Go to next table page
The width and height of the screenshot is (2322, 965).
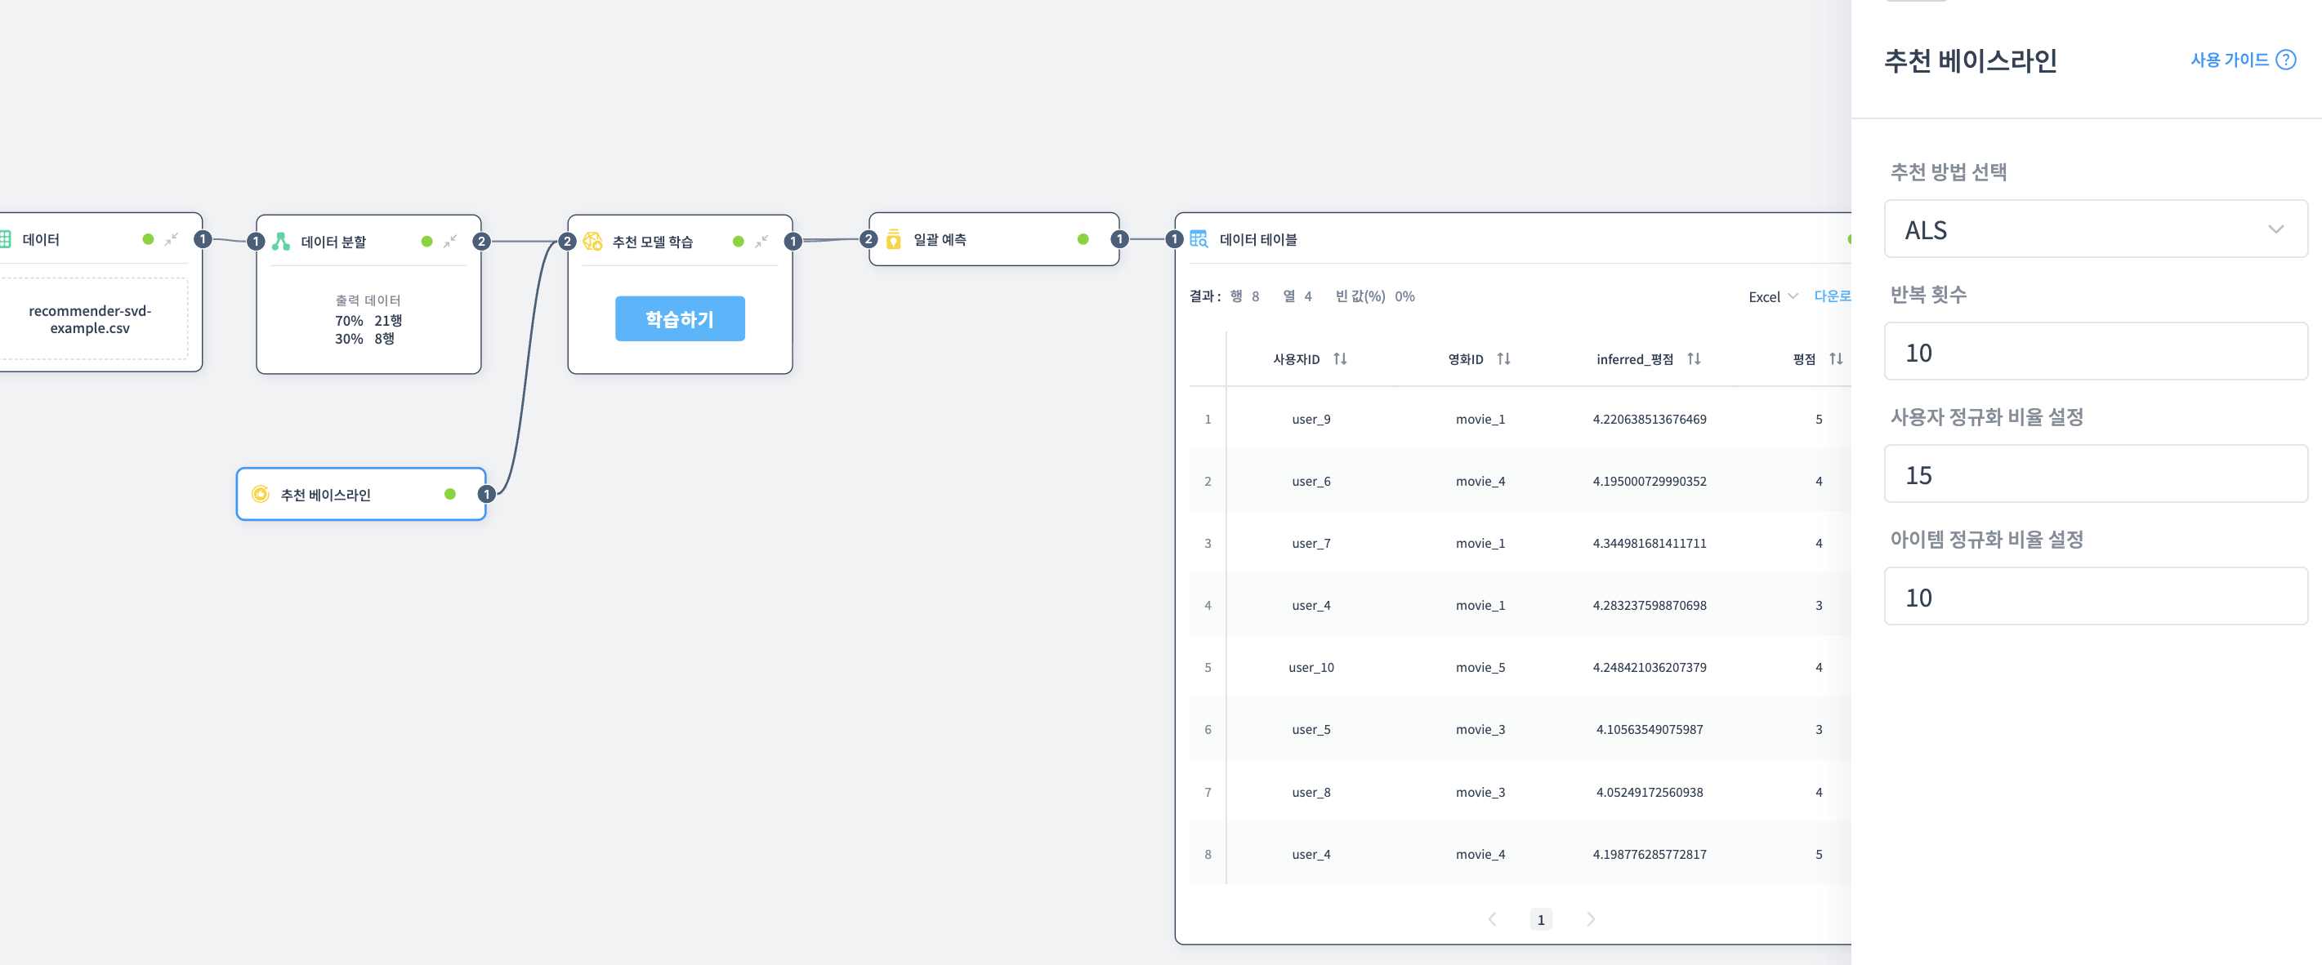click(x=1590, y=918)
